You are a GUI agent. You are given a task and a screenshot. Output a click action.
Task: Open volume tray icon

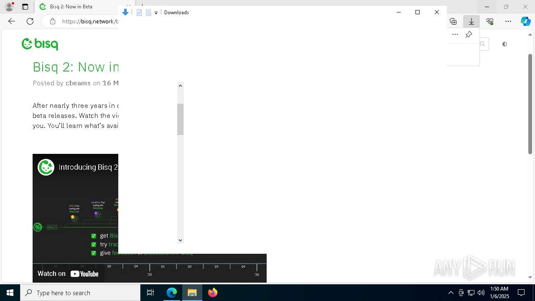[481, 293]
